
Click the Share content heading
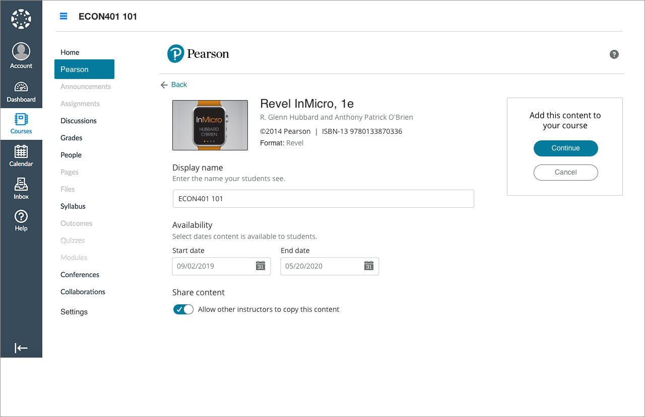click(x=199, y=292)
